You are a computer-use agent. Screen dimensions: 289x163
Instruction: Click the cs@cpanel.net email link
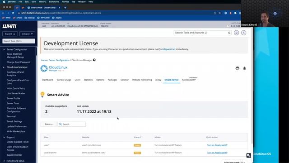(168, 49)
